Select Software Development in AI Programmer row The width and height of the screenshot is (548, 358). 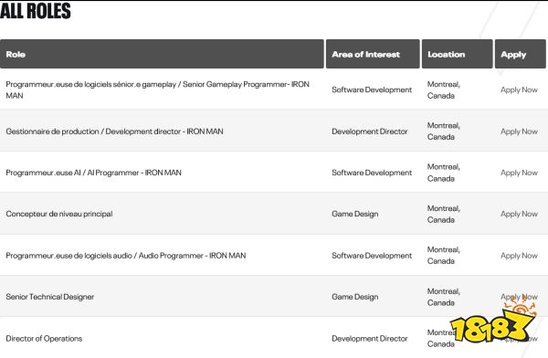(x=372, y=173)
